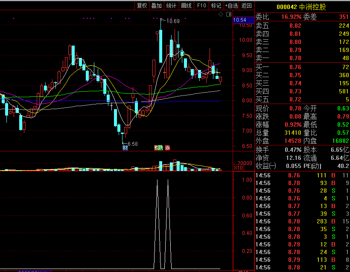This screenshot has height=272, width=350.
Task: Click the 复权 toolbar button
Action: coord(142,6)
